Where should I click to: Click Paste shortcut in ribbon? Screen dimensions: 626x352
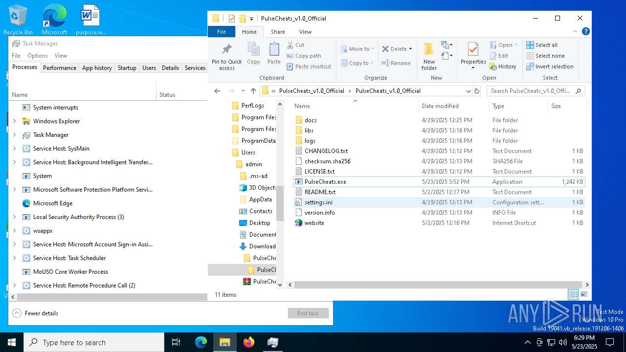309,66
